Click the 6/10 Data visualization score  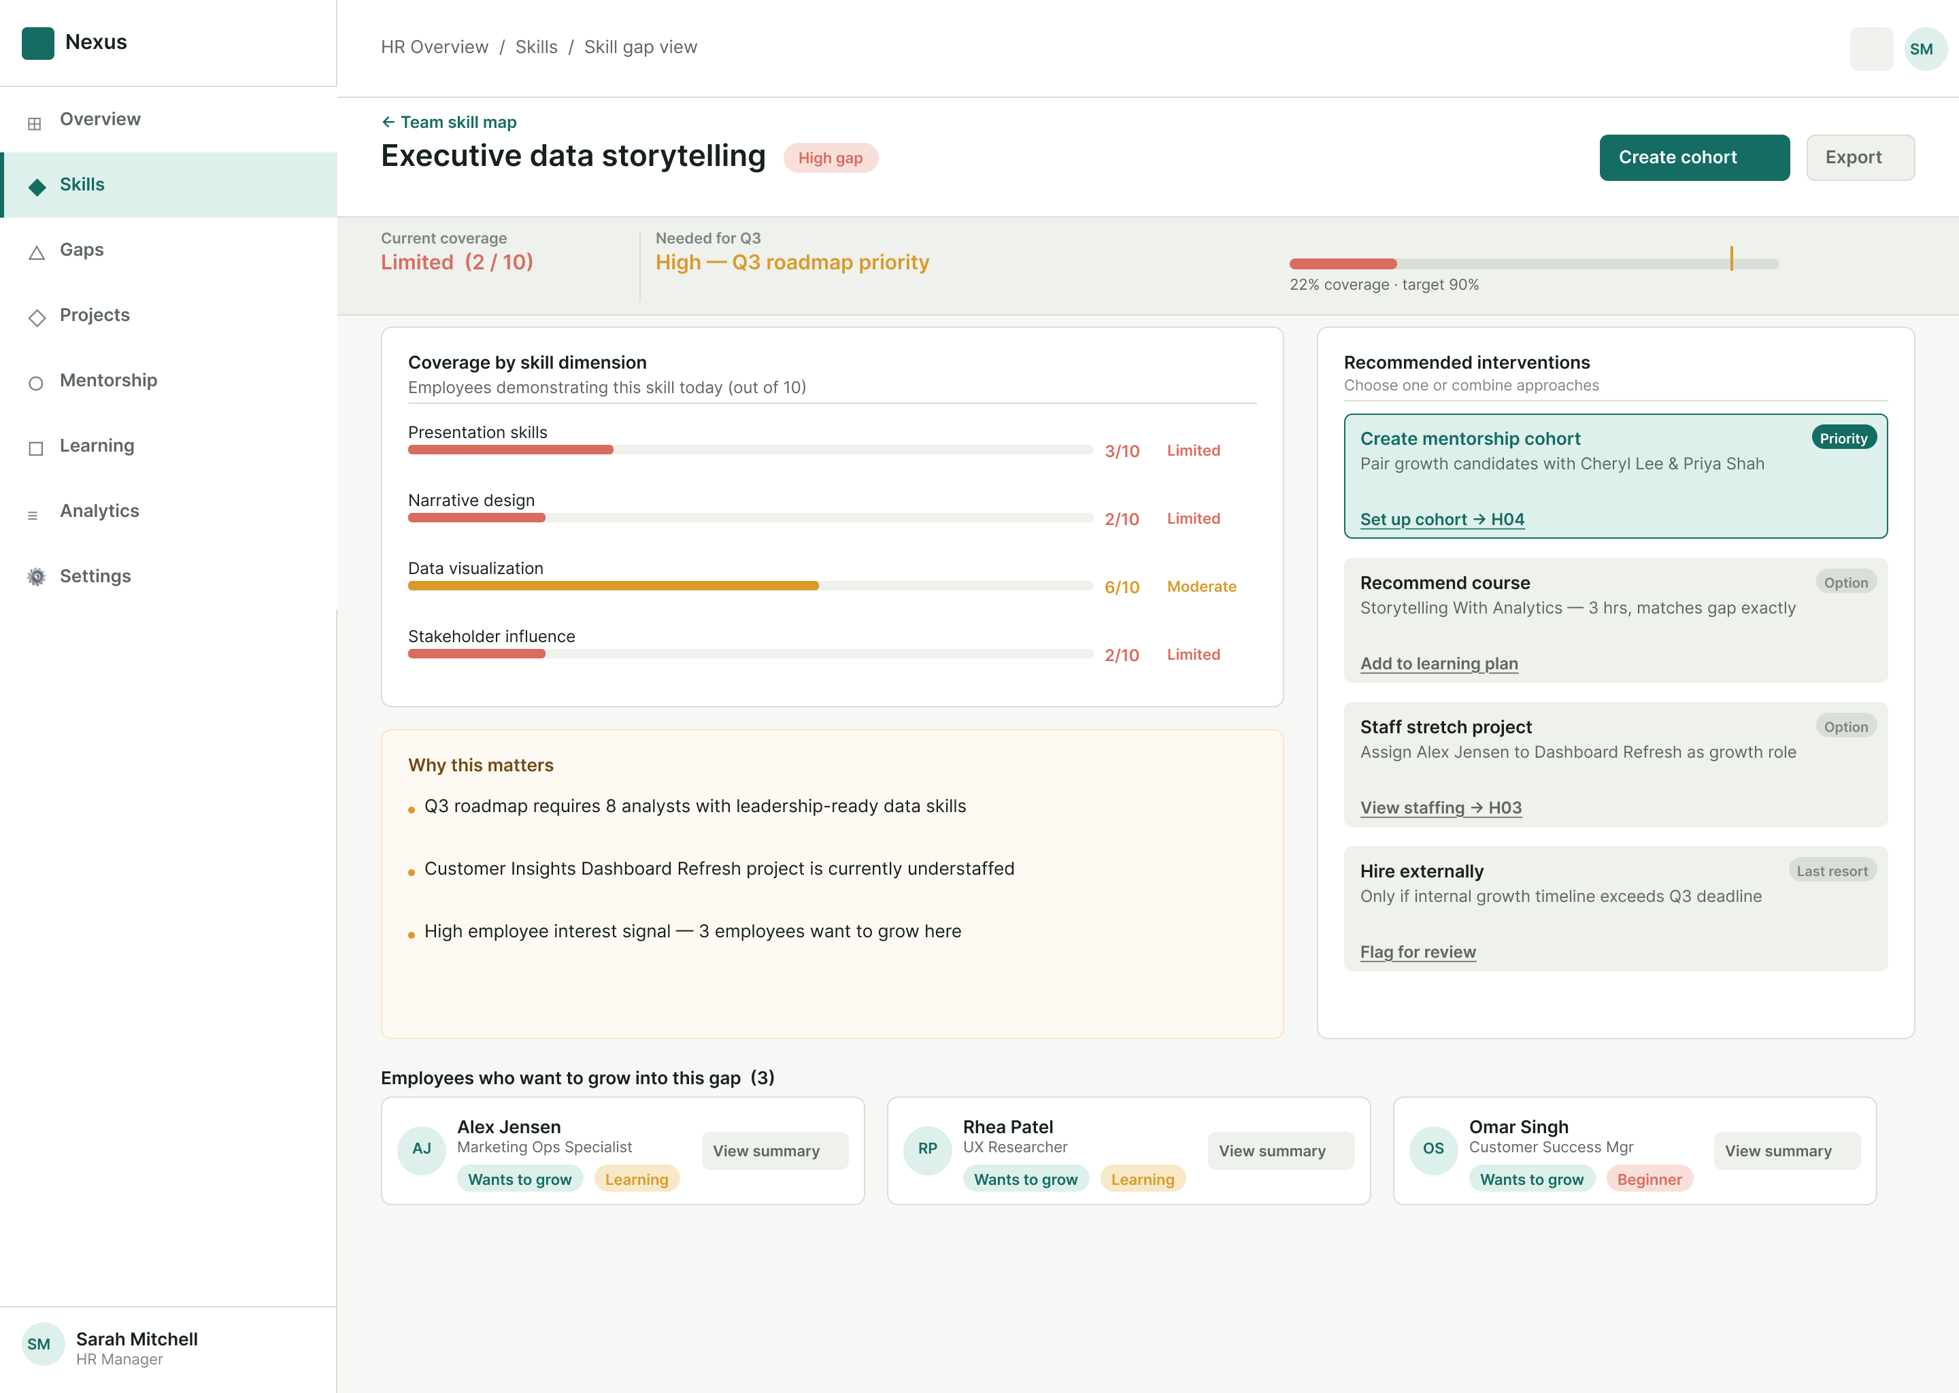click(1121, 587)
